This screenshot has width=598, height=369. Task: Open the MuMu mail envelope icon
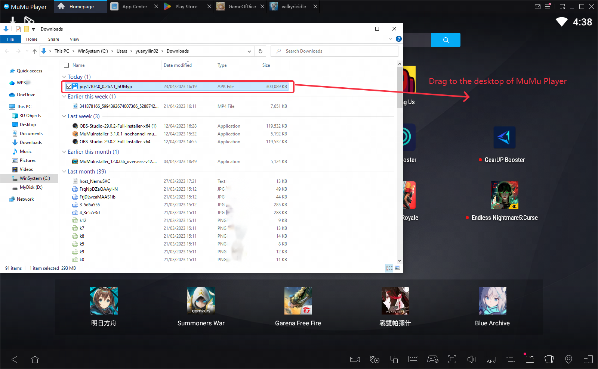point(538,6)
